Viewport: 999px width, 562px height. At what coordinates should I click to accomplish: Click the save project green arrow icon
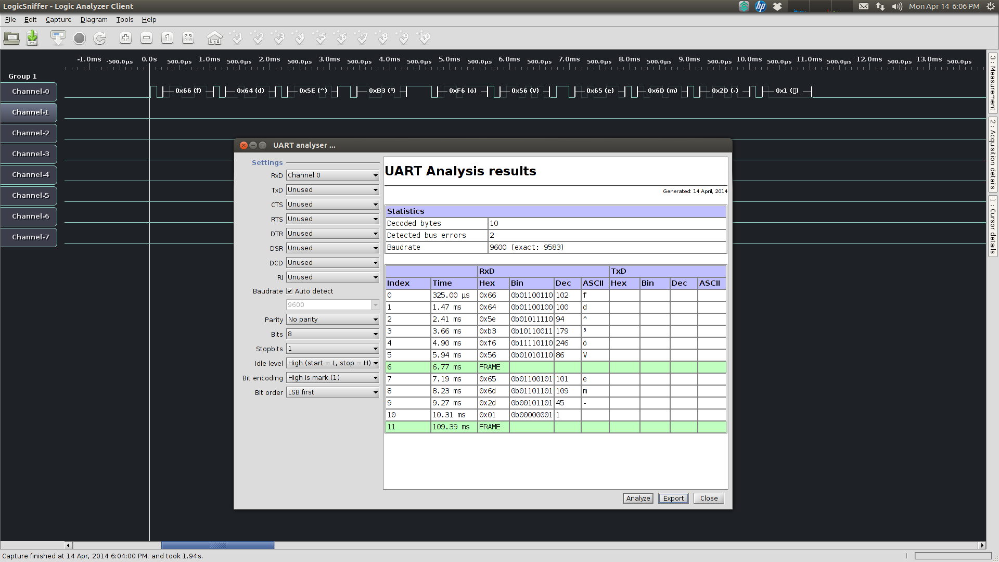point(32,38)
